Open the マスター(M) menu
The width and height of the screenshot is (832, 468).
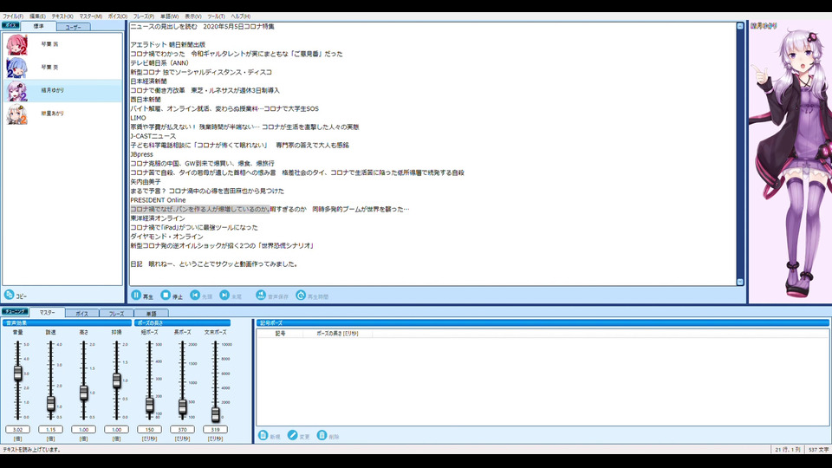(x=90, y=16)
